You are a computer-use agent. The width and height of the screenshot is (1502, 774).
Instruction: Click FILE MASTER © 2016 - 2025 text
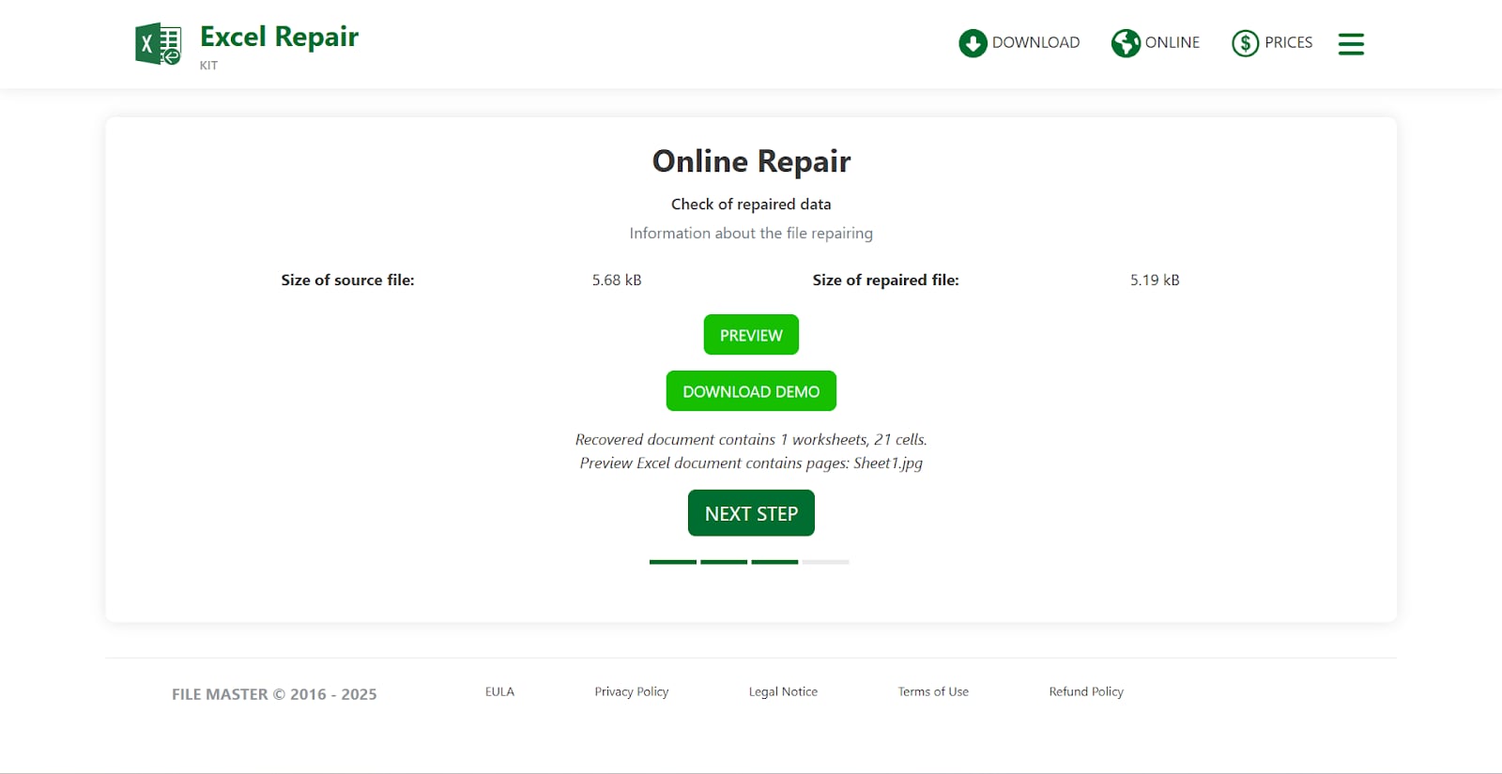coord(274,694)
